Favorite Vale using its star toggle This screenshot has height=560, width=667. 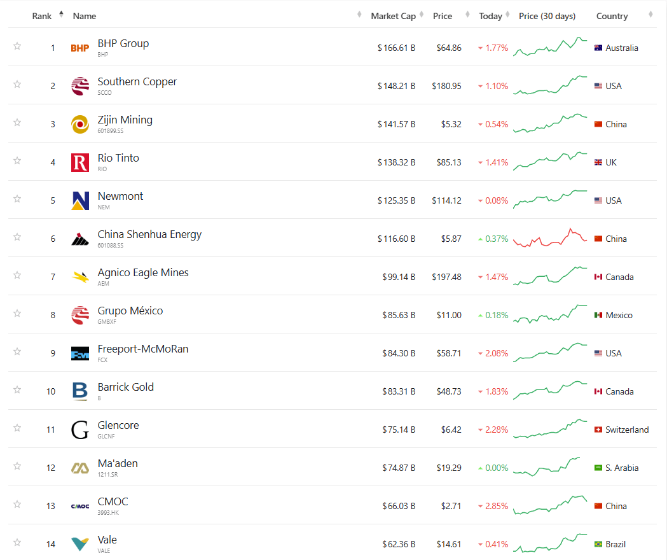pos(17,542)
